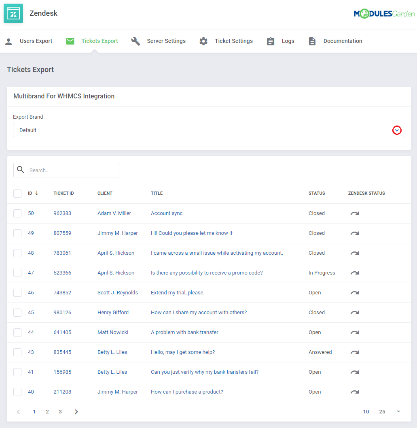Check the box for ticket ID 43

(17, 352)
